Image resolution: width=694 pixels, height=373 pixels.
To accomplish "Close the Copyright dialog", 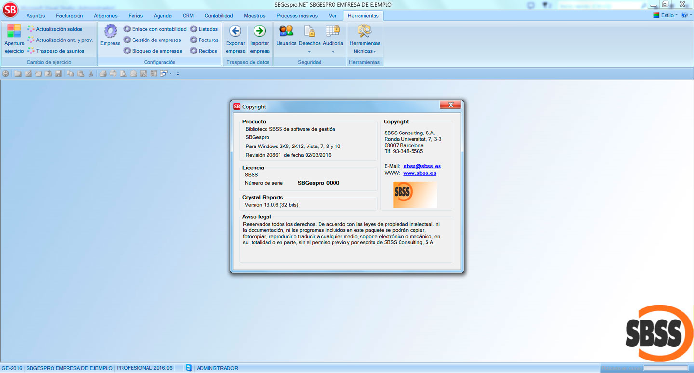I will pos(451,105).
